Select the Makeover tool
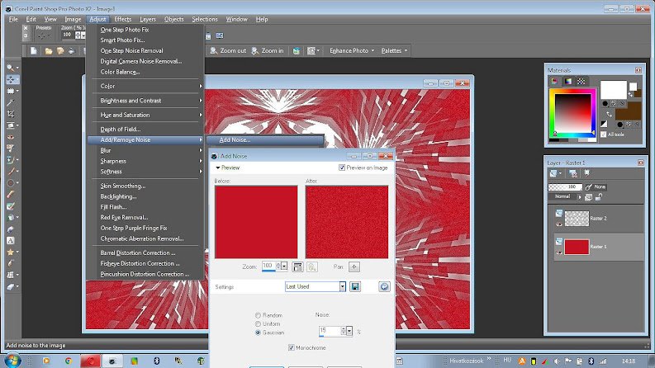This screenshot has height=368, width=655. tap(11, 149)
